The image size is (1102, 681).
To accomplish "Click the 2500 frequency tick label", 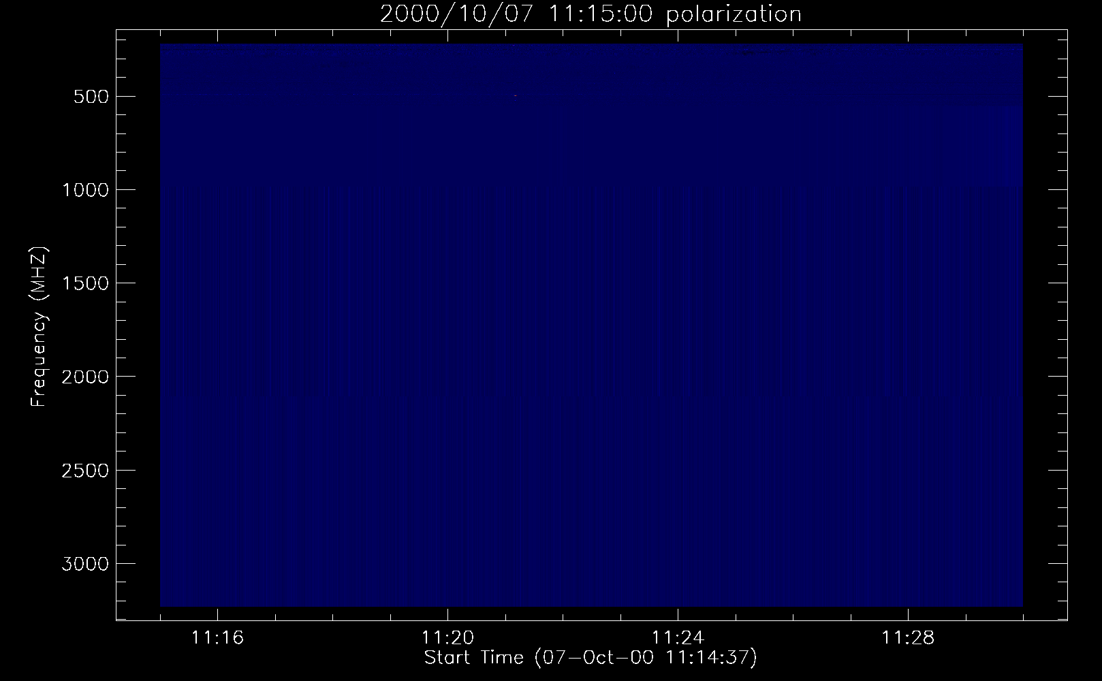I will point(85,471).
